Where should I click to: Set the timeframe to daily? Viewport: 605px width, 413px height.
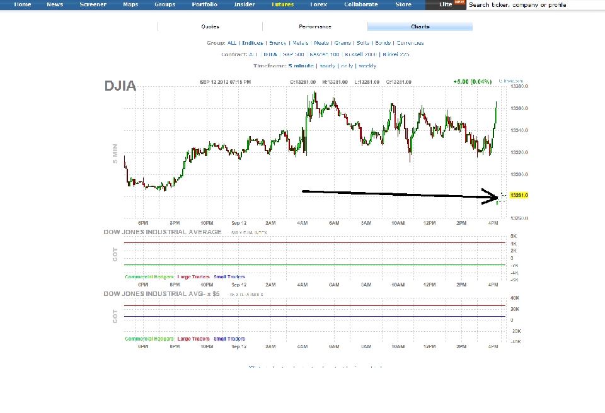click(x=347, y=66)
